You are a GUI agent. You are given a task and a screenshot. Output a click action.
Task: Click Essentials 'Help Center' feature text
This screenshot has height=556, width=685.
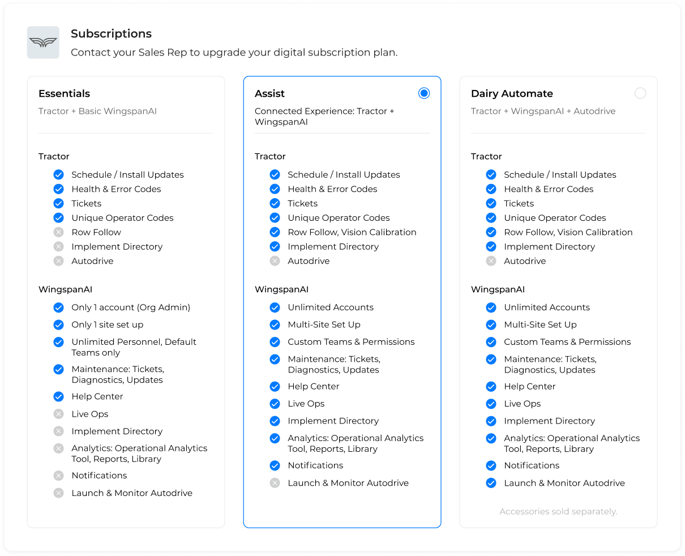point(97,397)
